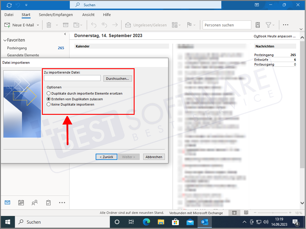Open the People icon in navigation bar
The height and width of the screenshot is (229, 306).
[x=34, y=203]
